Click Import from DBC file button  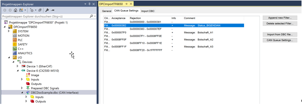click(280, 35)
